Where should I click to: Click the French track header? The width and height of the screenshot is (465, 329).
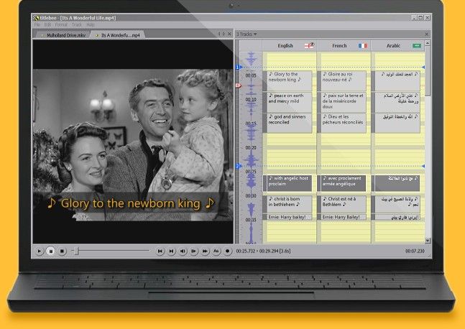(344, 46)
